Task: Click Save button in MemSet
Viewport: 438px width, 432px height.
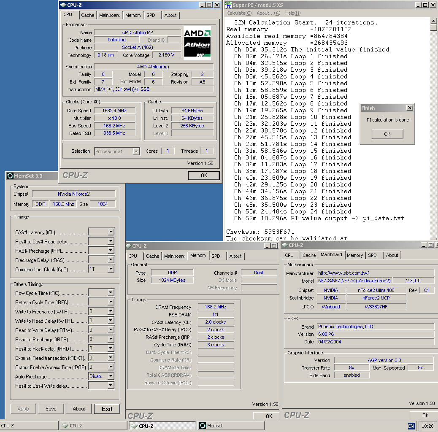Action: tap(51, 409)
